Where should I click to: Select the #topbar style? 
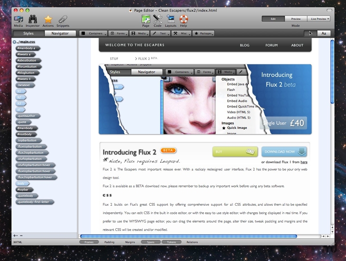coord(25,189)
